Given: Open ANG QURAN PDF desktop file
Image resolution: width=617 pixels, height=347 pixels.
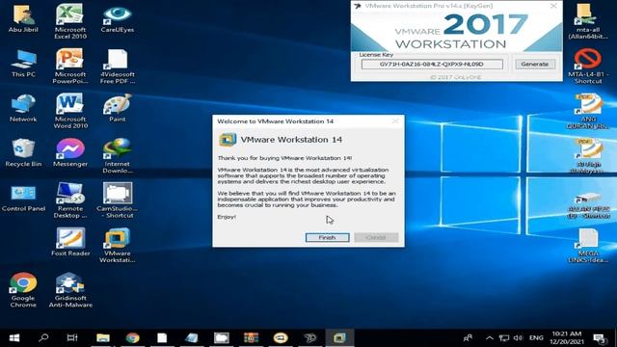Looking at the screenshot, I should [588, 111].
